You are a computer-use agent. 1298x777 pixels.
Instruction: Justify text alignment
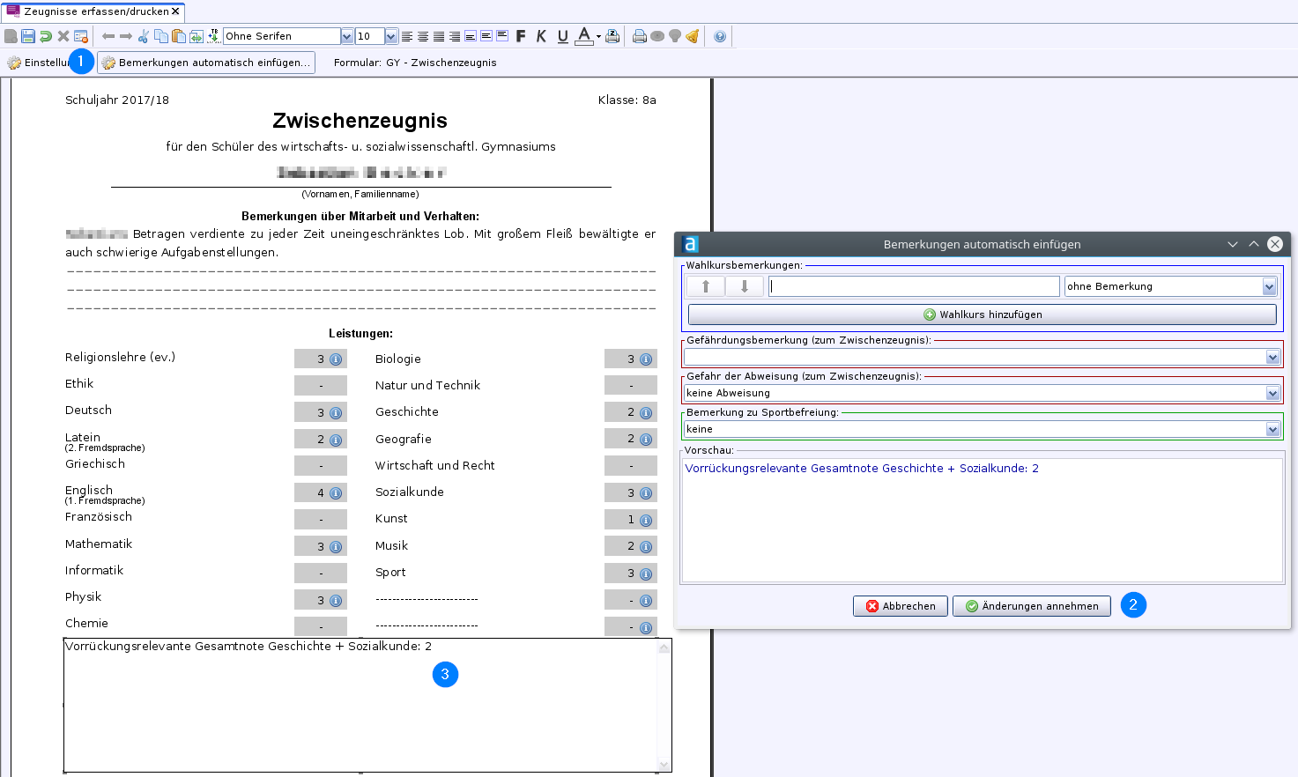point(439,36)
